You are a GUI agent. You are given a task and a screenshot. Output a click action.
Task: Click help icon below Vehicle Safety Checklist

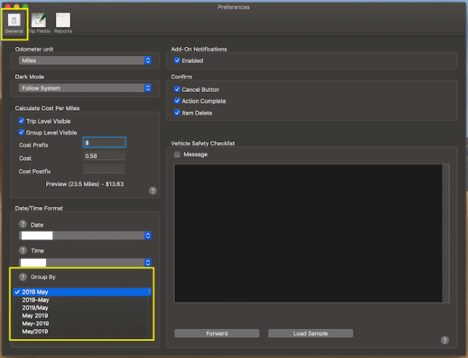[x=444, y=340]
